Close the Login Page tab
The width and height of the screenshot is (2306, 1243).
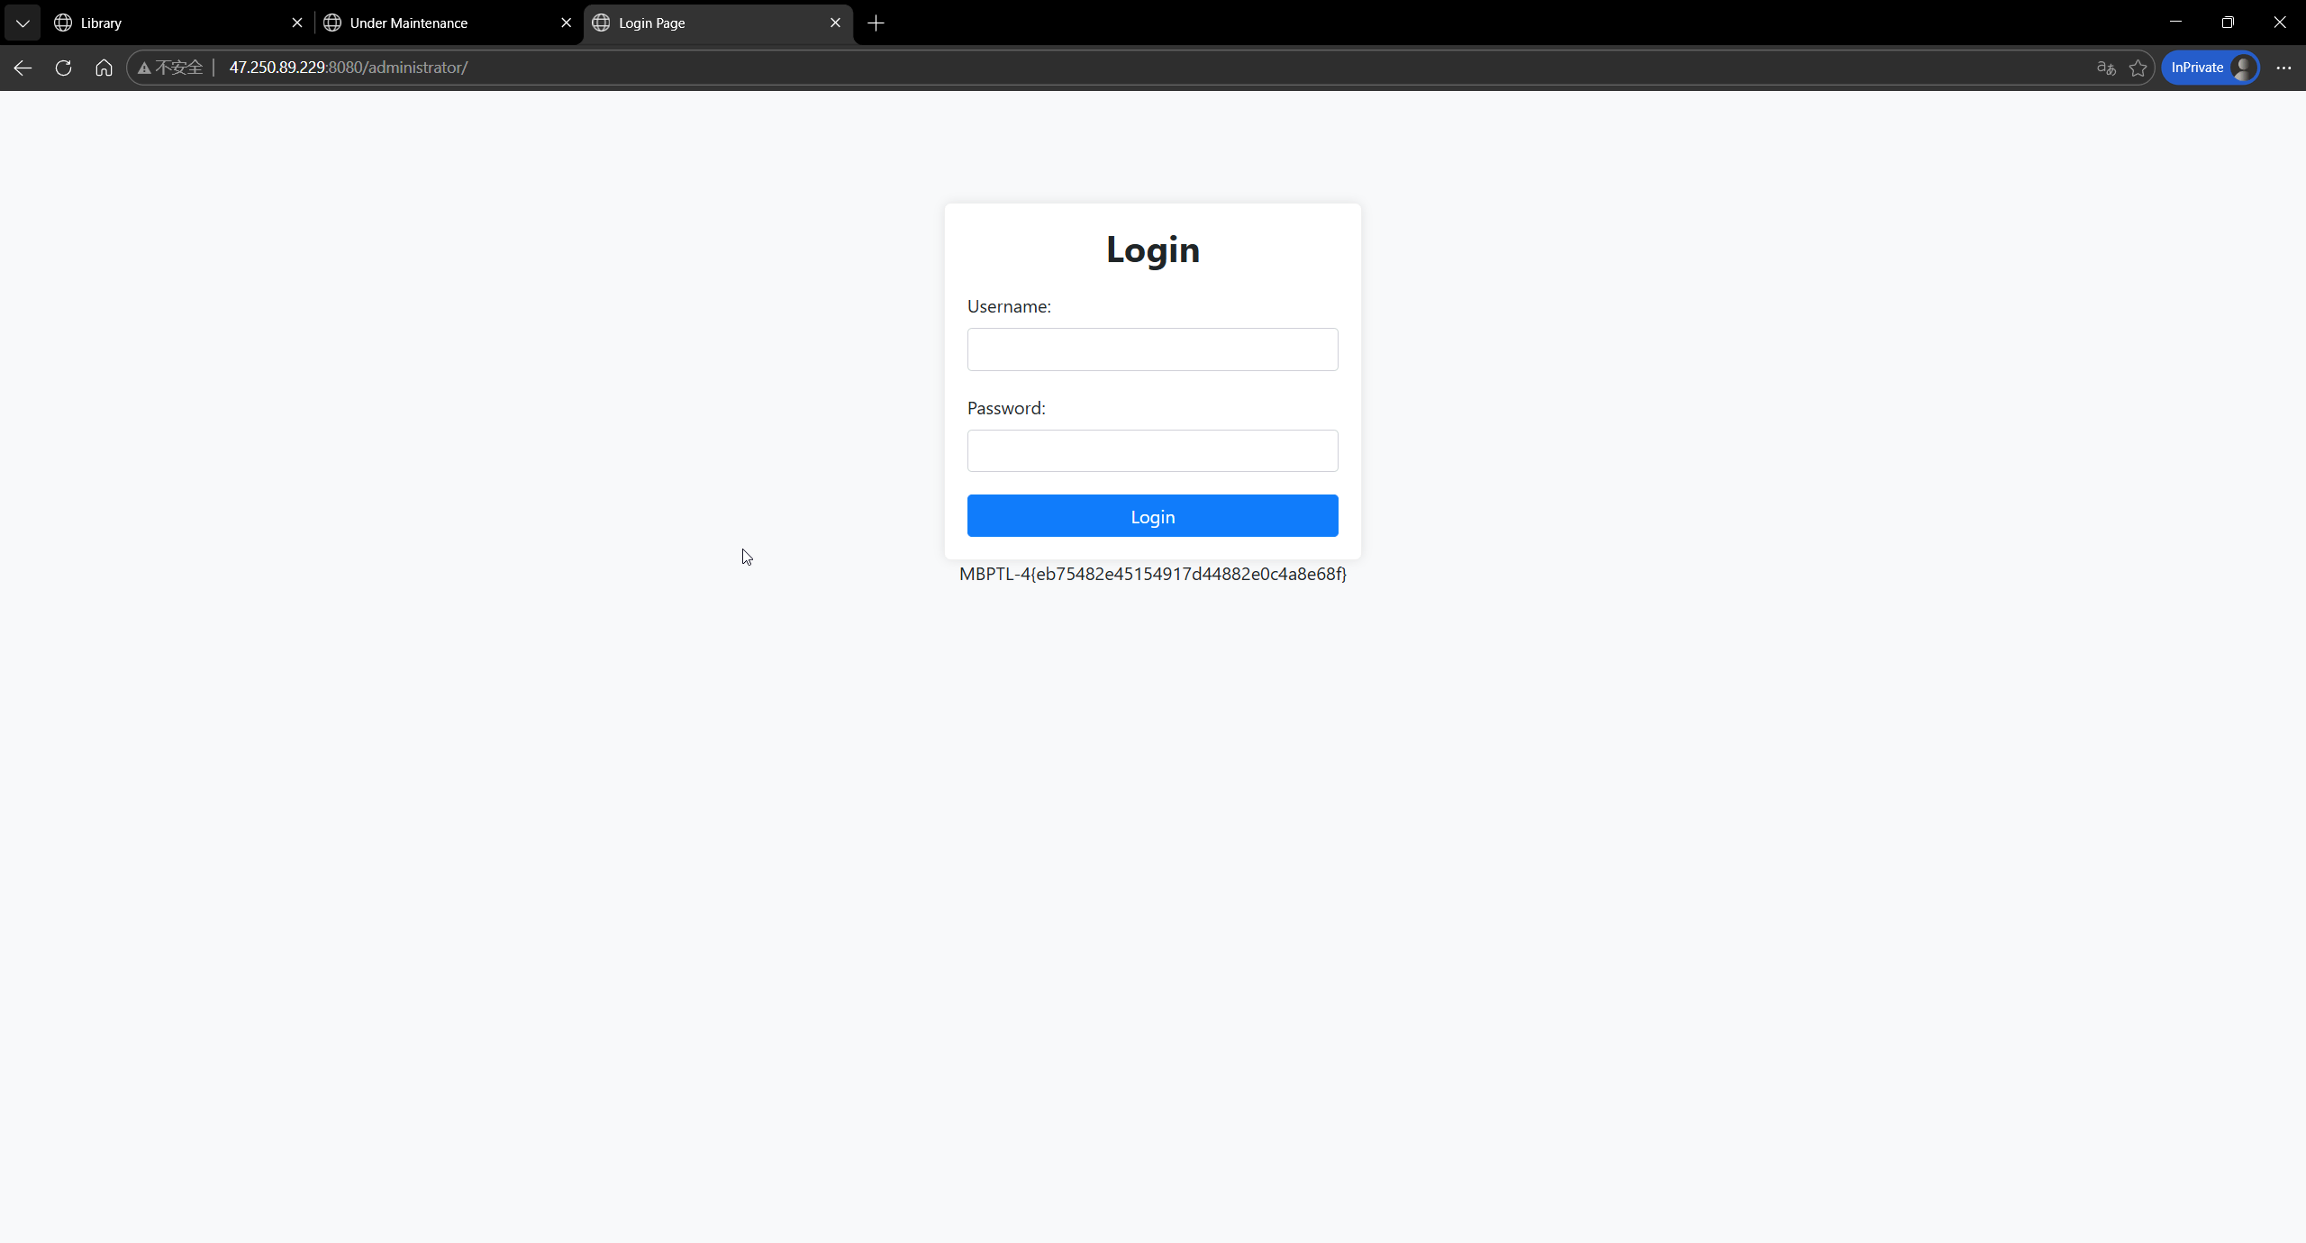click(x=835, y=23)
